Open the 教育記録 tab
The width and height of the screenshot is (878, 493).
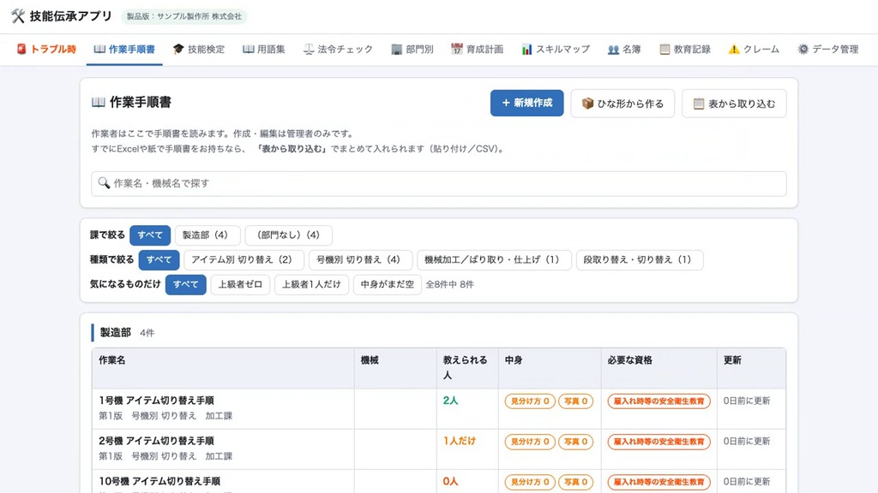pos(685,49)
